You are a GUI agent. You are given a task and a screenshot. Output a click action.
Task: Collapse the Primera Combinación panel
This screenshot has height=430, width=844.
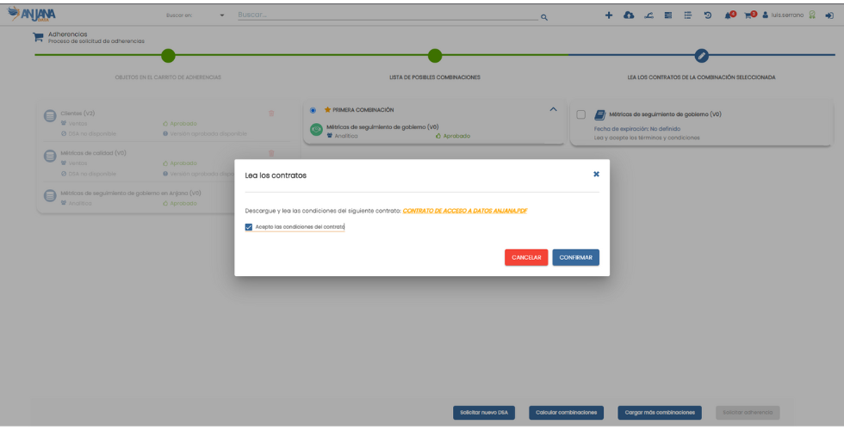(x=553, y=109)
